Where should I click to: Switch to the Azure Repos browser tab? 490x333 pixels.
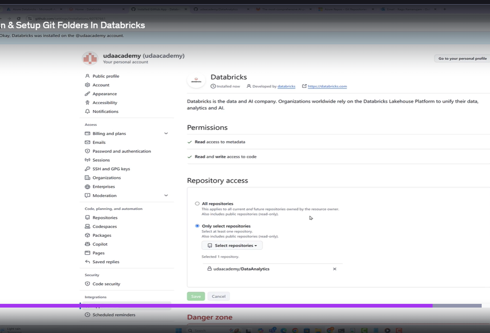(346, 9)
